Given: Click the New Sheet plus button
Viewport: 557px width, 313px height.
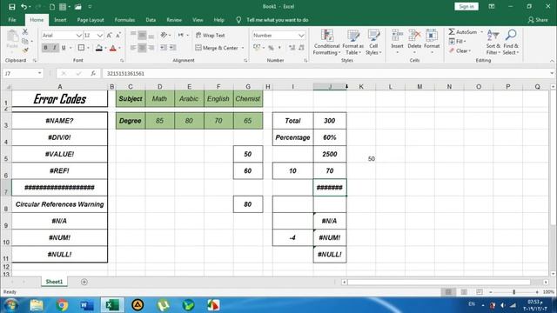Looking at the screenshot, I should [x=84, y=282].
